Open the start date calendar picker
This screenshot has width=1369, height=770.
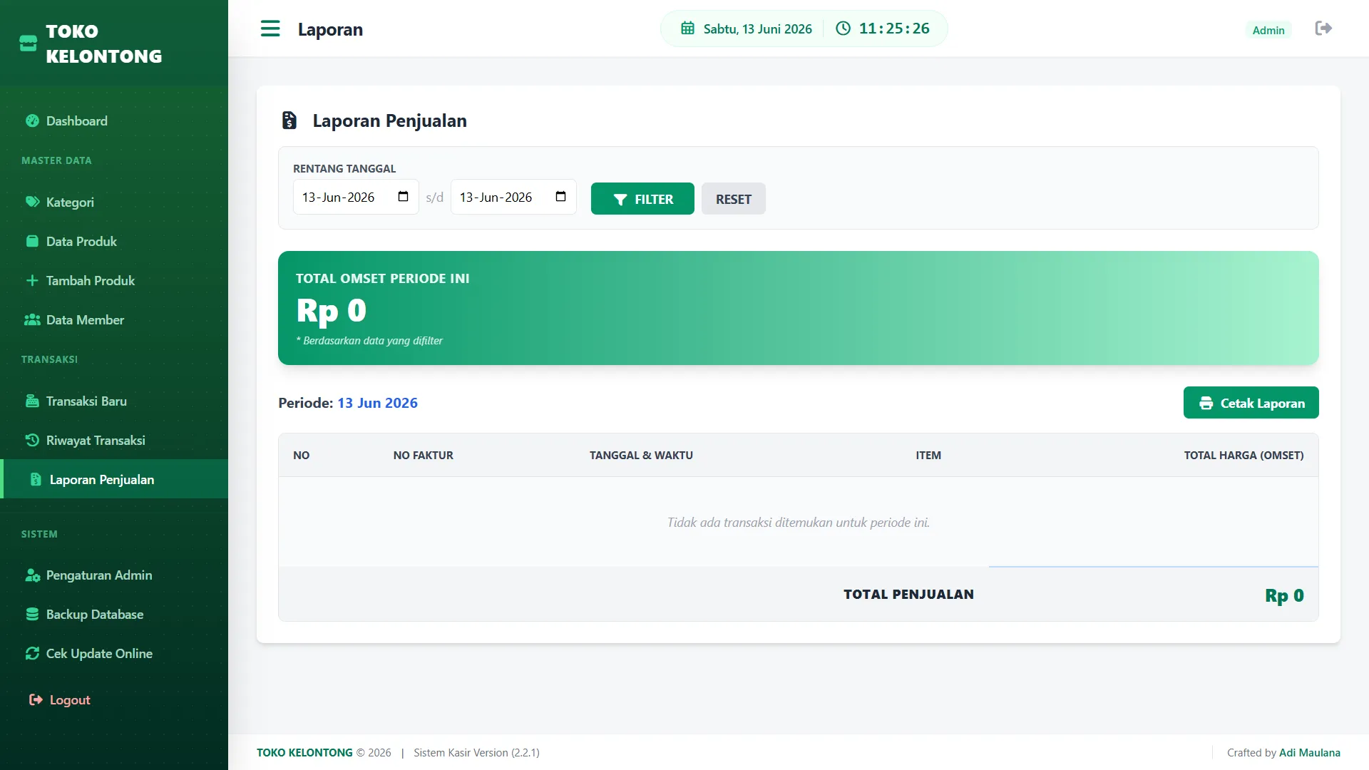[403, 197]
